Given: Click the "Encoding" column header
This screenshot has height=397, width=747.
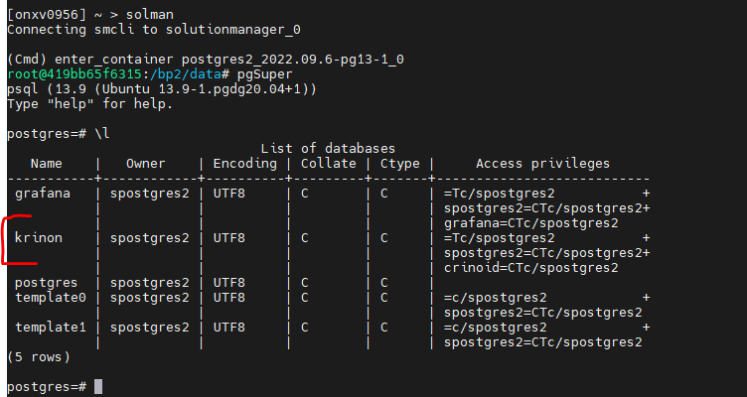Looking at the screenshot, I should 245,164.
